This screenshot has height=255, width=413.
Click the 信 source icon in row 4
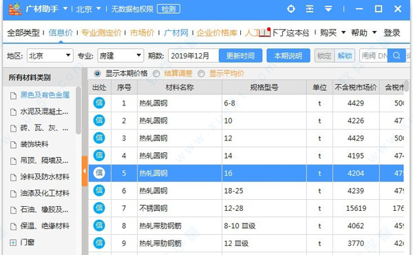[x=99, y=155]
